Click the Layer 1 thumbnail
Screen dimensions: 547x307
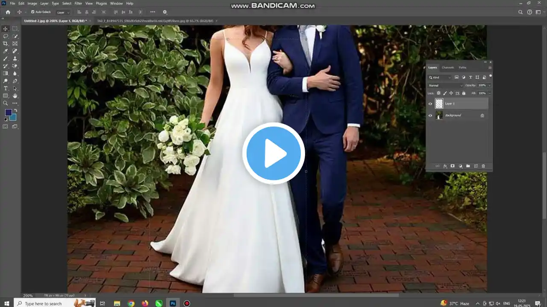point(439,104)
